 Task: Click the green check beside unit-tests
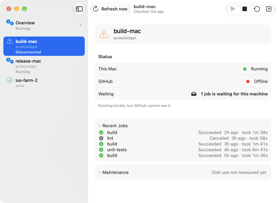101,150
